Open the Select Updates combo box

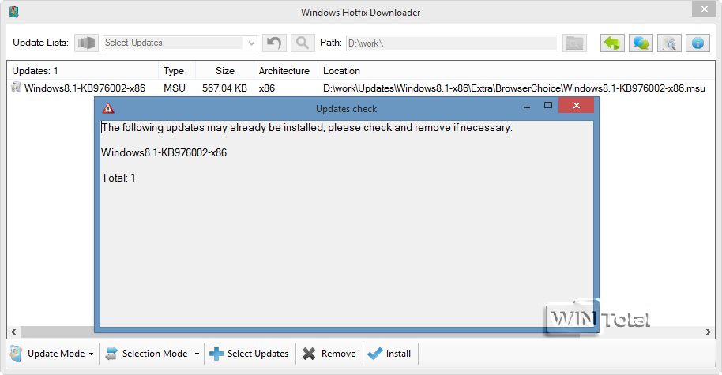[x=180, y=43]
